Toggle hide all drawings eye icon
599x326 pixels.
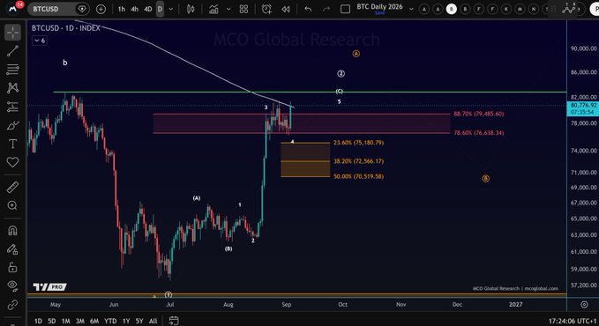(x=12, y=285)
